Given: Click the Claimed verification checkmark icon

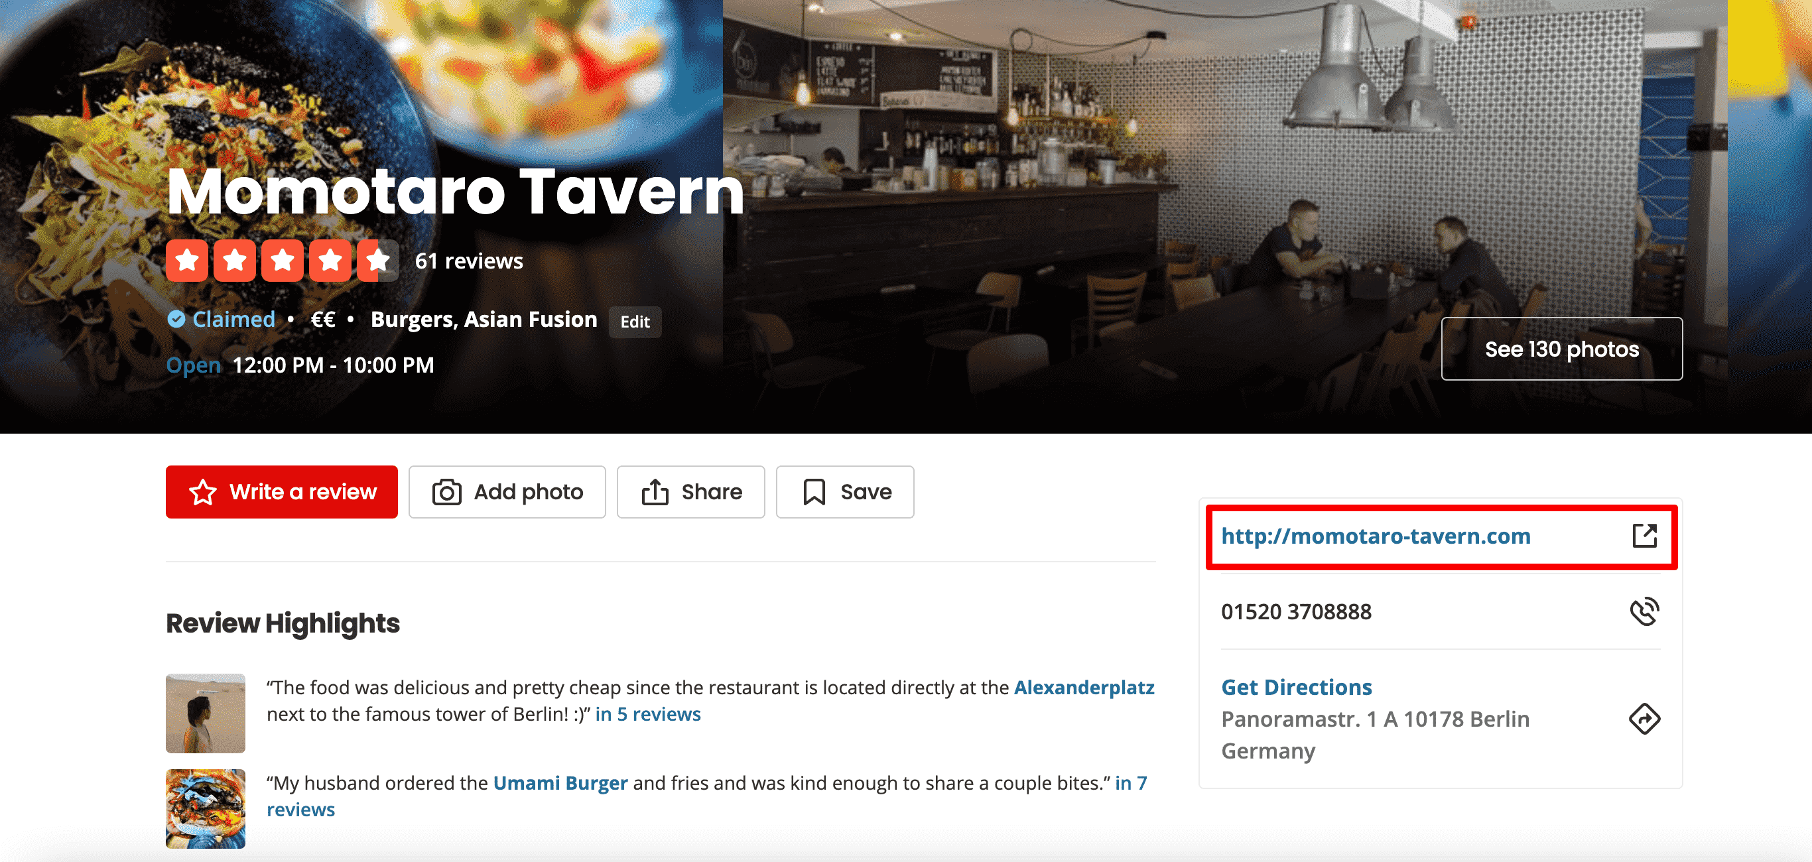Looking at the screenshot, I should click(x=176, y=319).
